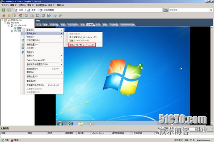
Task: Select host 192.168.6.100 in tree
Action: click(x=20, y=26)
